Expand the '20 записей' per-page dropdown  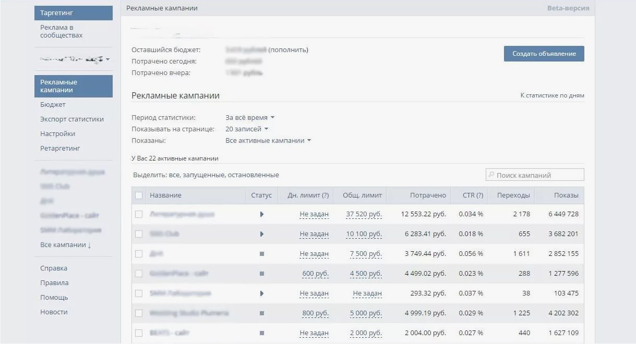(x=247, y=129)
